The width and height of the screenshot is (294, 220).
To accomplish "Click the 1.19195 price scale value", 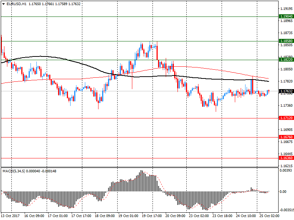I will coord(286,8).
